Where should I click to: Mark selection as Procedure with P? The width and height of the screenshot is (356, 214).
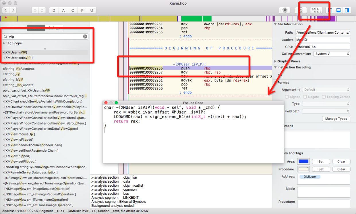(x=82, y=10)
